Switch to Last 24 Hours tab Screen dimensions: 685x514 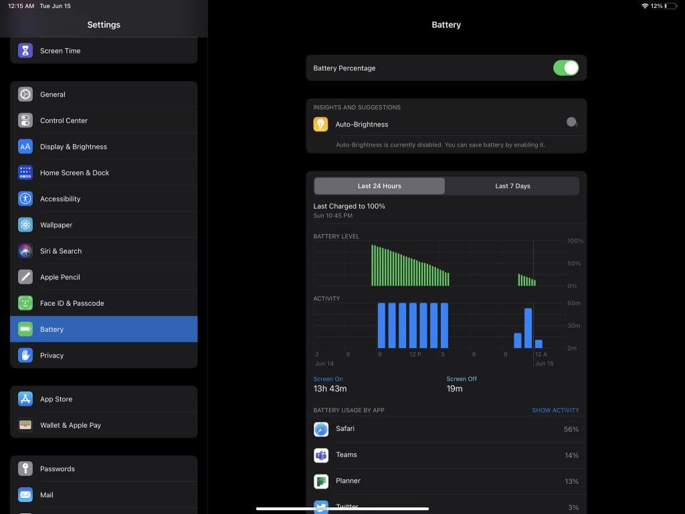click(379, 186)
